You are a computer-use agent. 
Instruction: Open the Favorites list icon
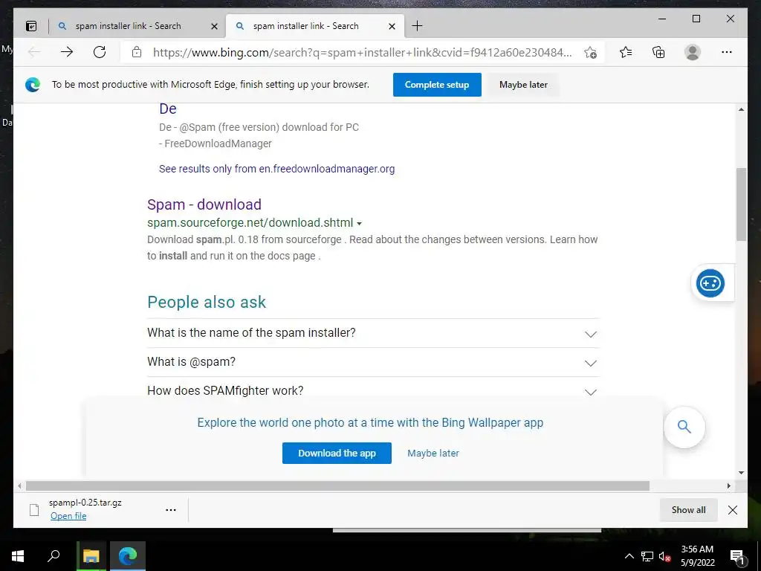[626, 52]
